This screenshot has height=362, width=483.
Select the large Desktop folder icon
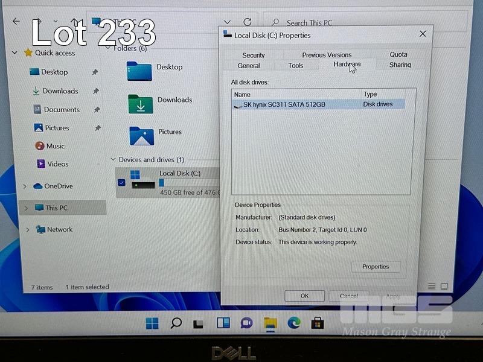coord(139,71)
